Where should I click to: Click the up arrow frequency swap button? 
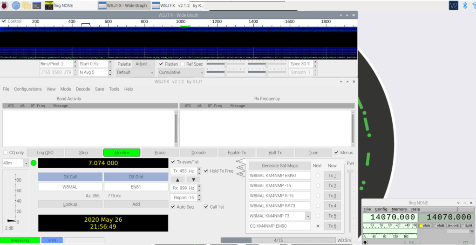point(177,179)
